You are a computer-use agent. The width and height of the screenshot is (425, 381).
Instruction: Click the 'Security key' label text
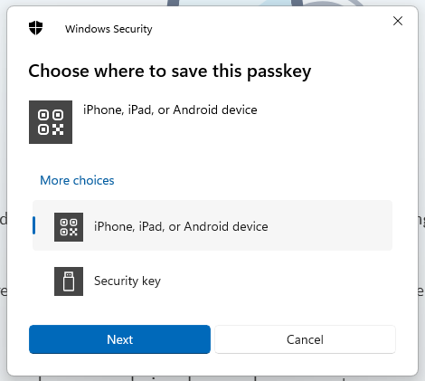(x=127, y=281)
